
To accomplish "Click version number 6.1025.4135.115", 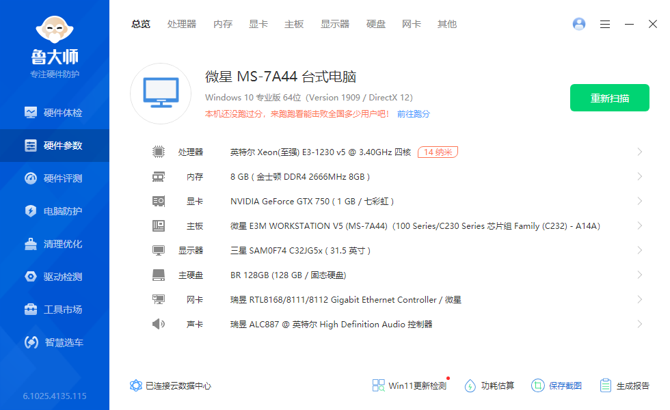I will coord(55,396).
